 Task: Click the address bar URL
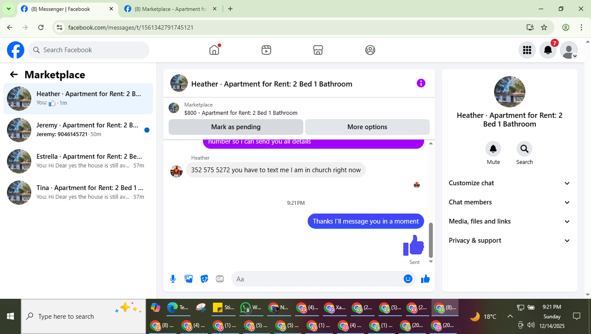[x=131, y=27]
